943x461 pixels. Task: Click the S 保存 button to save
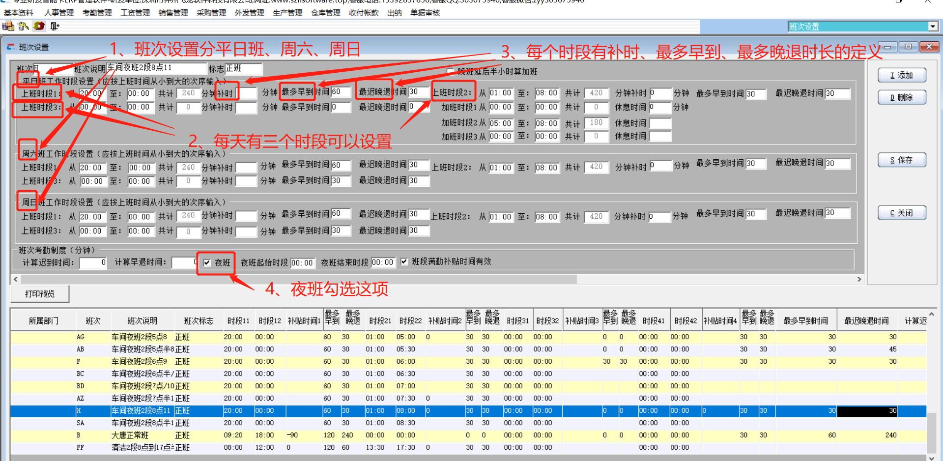coord(902,160)
